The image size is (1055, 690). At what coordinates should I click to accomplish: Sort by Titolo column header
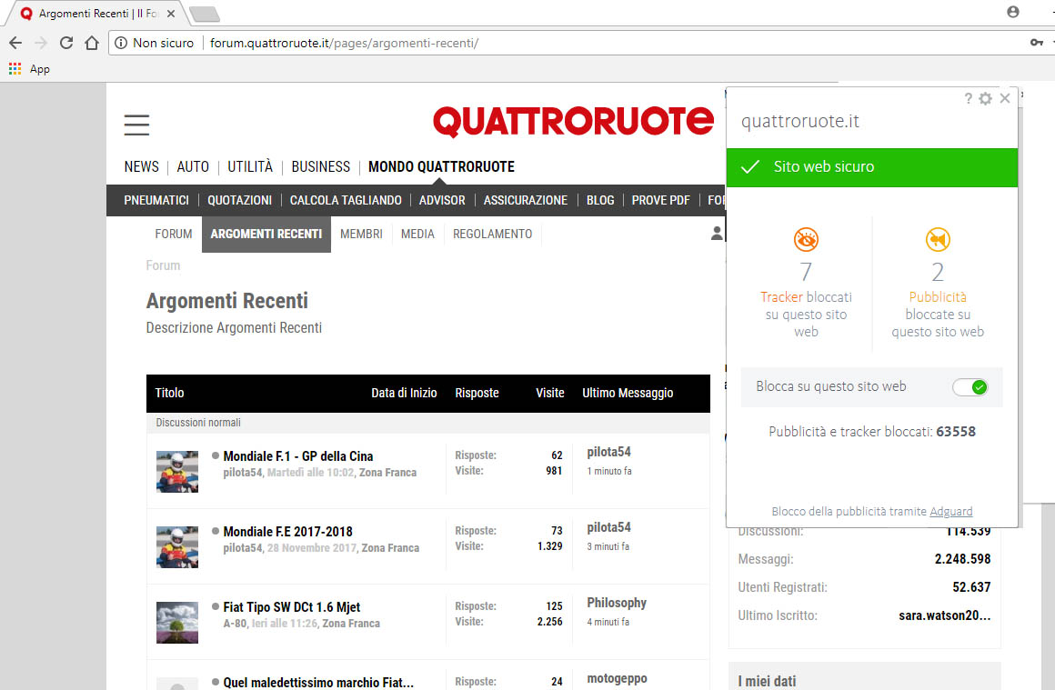coord(169,393)
